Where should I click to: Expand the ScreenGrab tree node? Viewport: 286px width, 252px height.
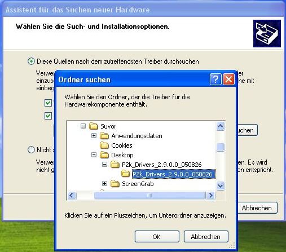(104, 183)
